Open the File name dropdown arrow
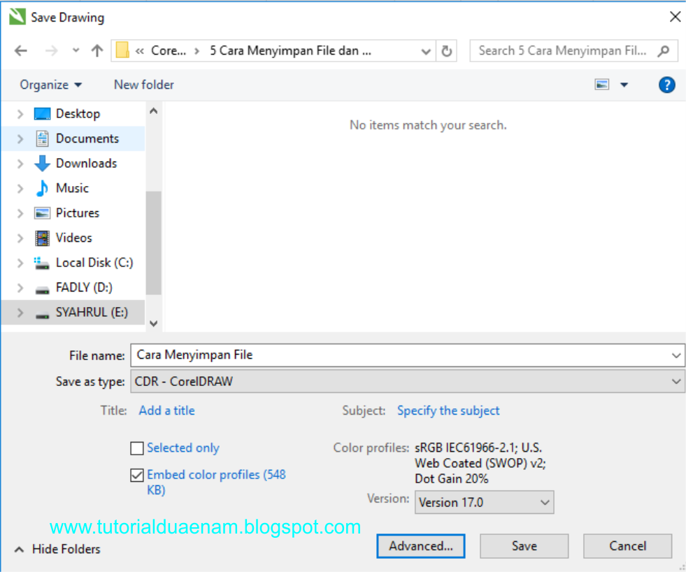Screen dimensions: 686x572 tap(676, 355)
